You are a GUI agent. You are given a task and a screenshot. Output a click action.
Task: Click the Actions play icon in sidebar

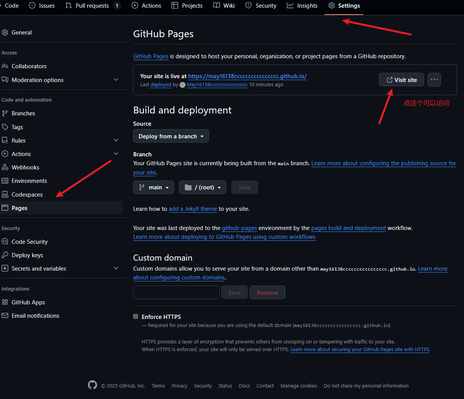point(5,154)
